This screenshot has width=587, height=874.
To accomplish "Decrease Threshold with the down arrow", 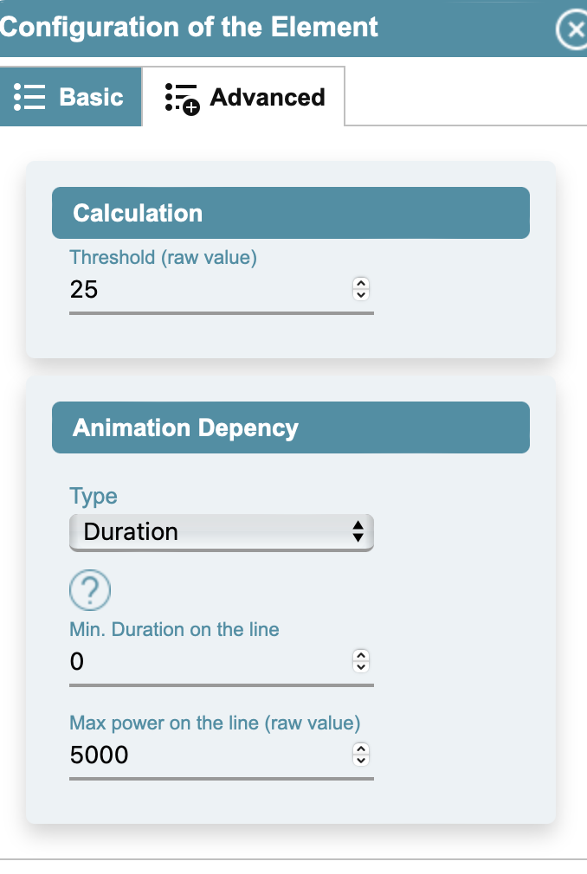I will point(361,295).
